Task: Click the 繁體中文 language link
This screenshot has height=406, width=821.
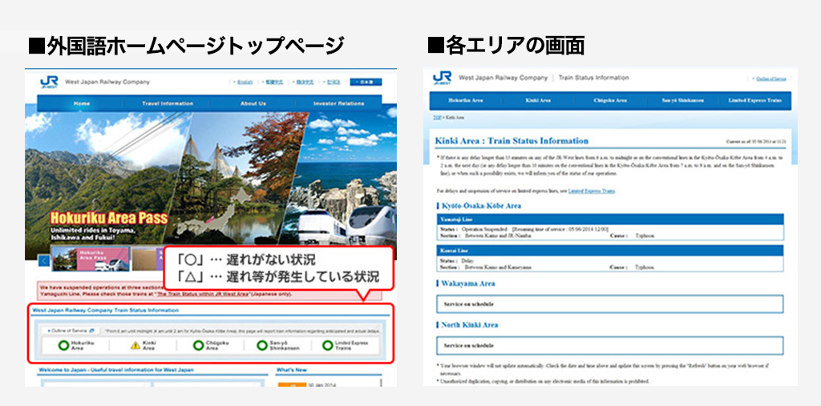Action: (x=274, y=82)
